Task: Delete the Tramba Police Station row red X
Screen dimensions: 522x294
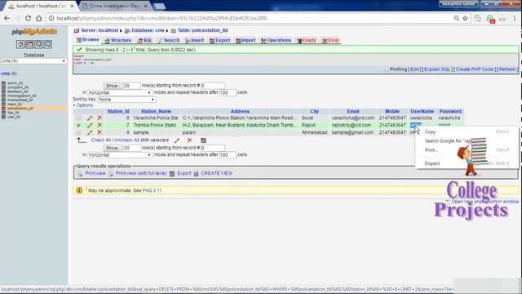Action: 100,125
